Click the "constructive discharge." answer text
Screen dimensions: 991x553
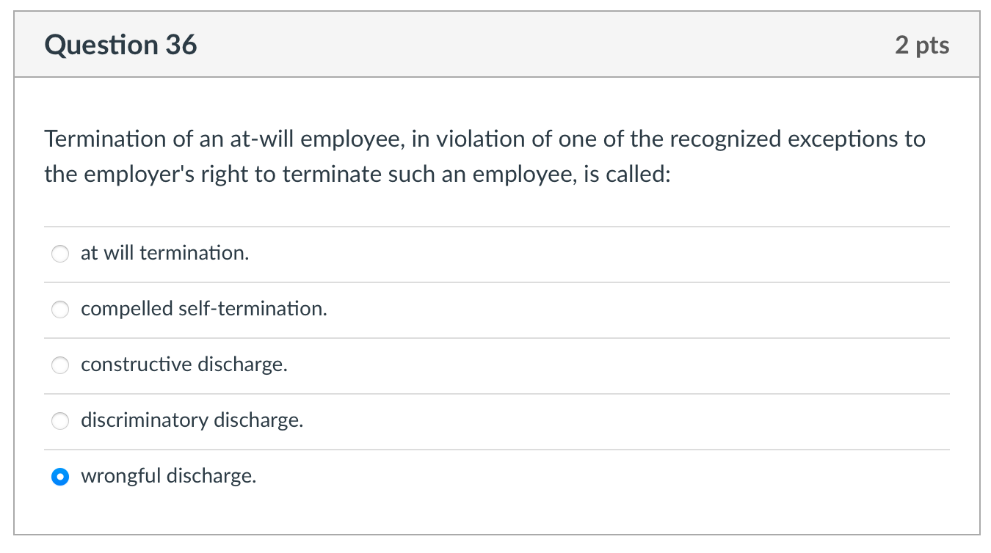pyautogui.click(x=185, y=365)
